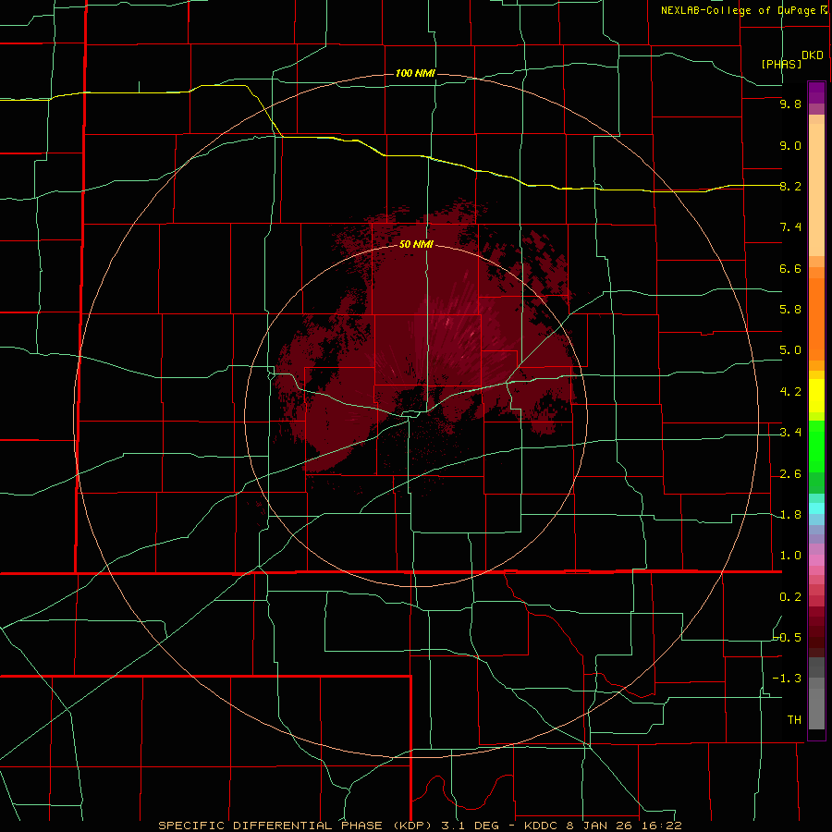Pick the yellow color bar segment near 4.2
The width and height of the screenshot is (832, 832).
click(x=816, y=396)
